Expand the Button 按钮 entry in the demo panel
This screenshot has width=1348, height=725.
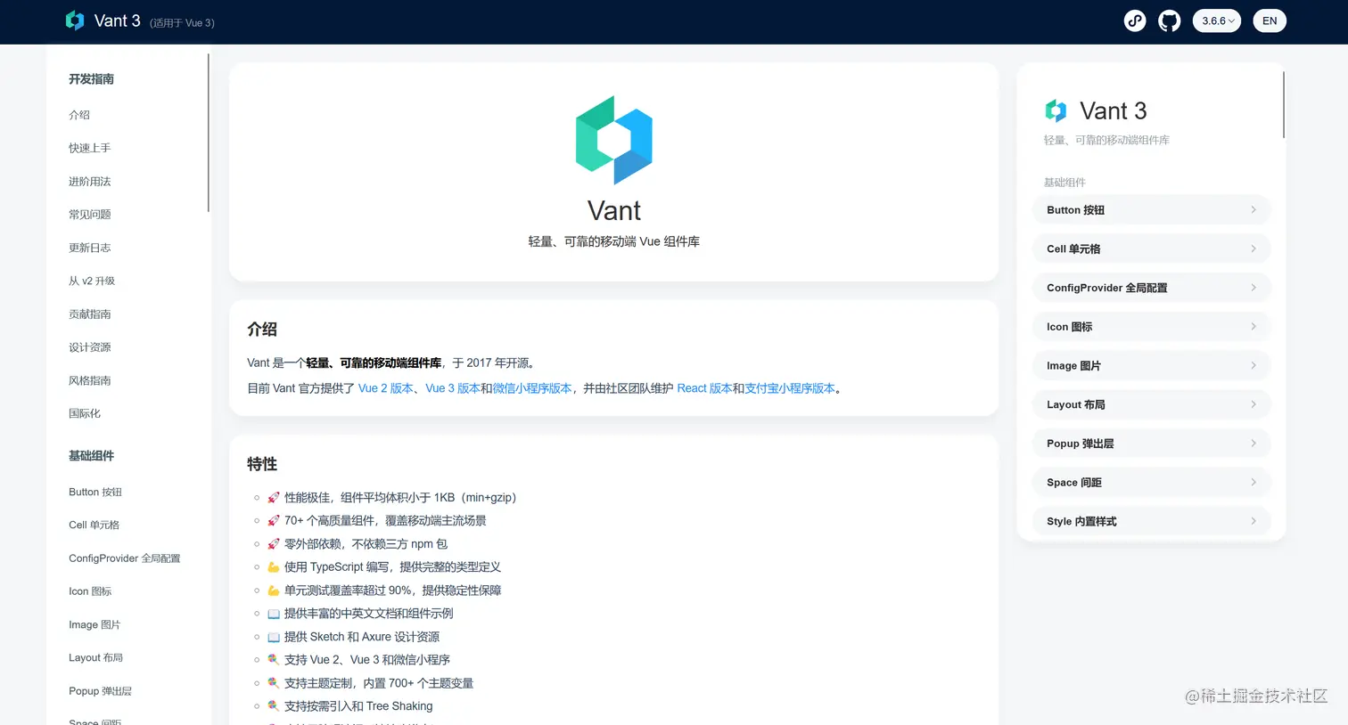[x=1151, y=209]
